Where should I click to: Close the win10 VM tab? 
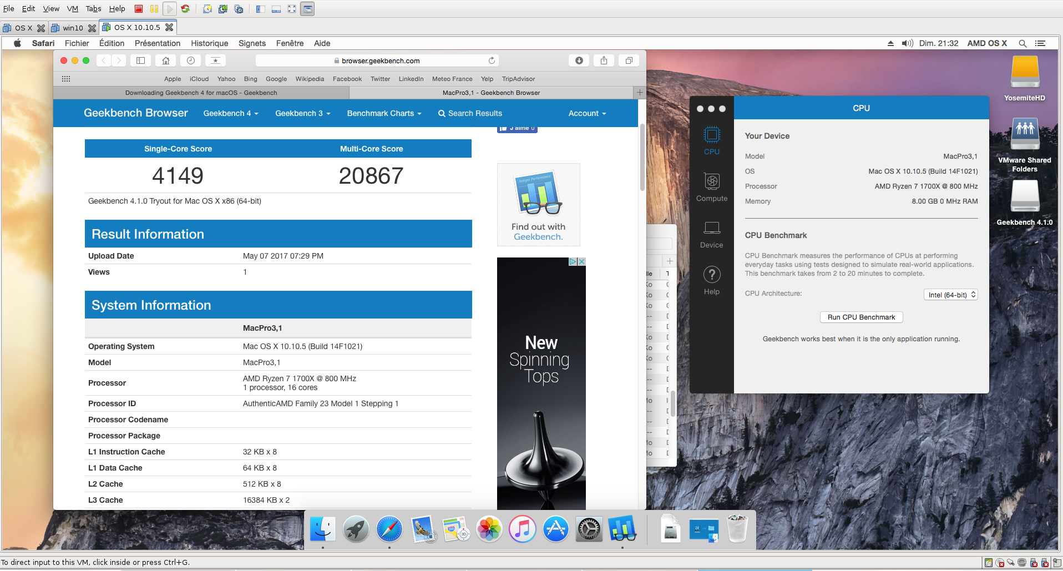(x=92, y=28)
